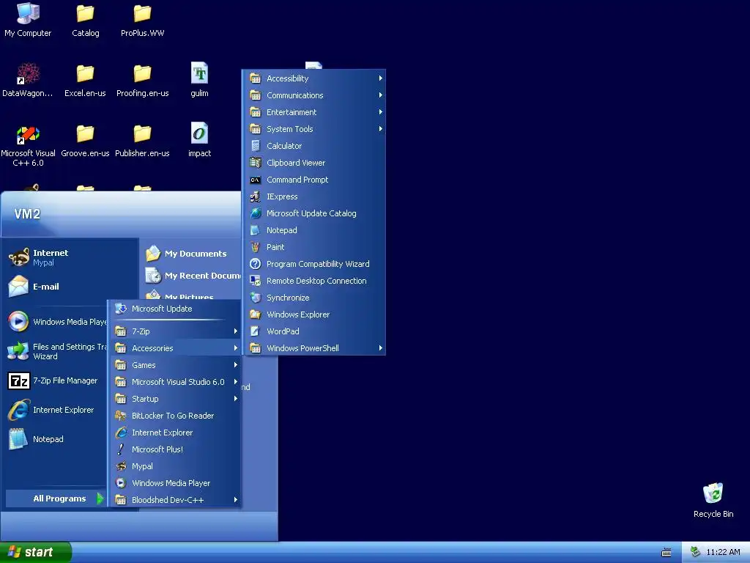Click the Paint icon in Accessories
Viewport: 750px width, 563px height.
[x=256, y=247]
